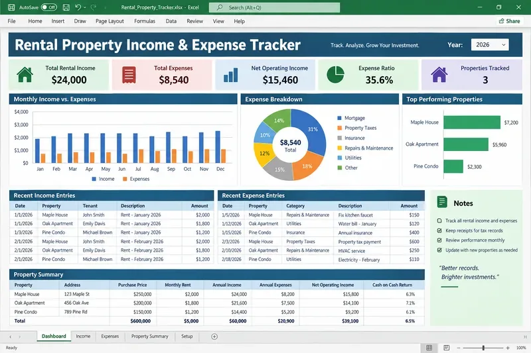
Task: Select the 'Electricity - February' cell
Action: pyautogui.click(x=362, y=260)
